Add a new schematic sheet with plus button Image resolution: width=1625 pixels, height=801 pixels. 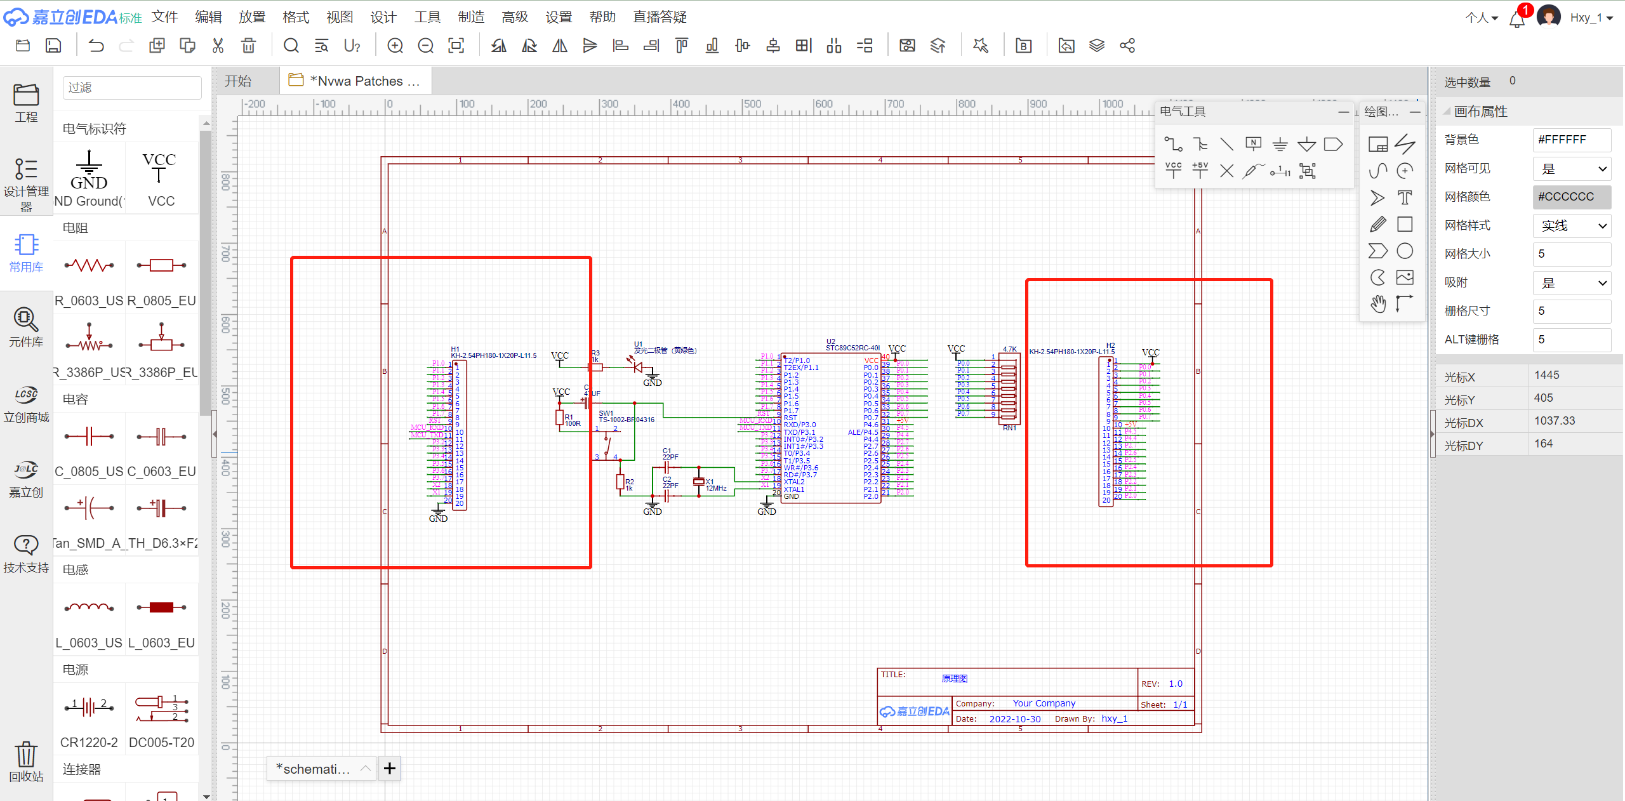click(x=389, y=769)
